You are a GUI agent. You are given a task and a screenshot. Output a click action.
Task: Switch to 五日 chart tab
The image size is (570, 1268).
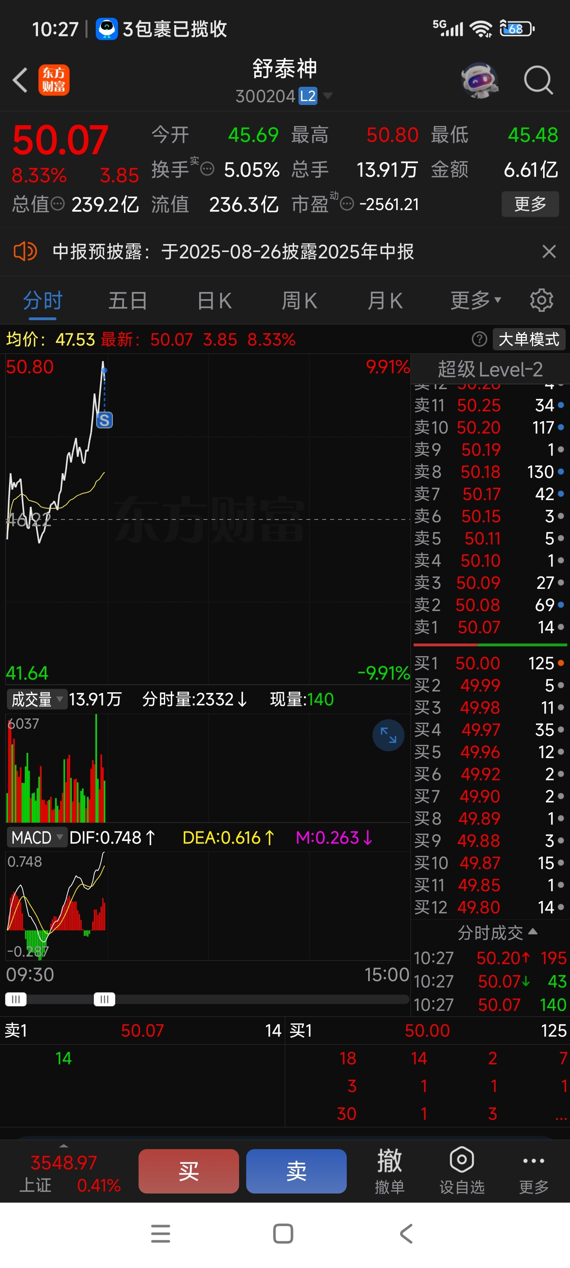tap(128, 300)
